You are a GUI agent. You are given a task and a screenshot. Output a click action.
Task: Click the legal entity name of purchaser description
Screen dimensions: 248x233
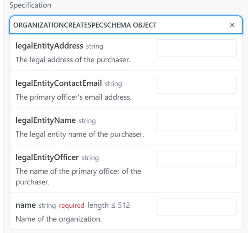pyautogui.click(x=80, y=134)
